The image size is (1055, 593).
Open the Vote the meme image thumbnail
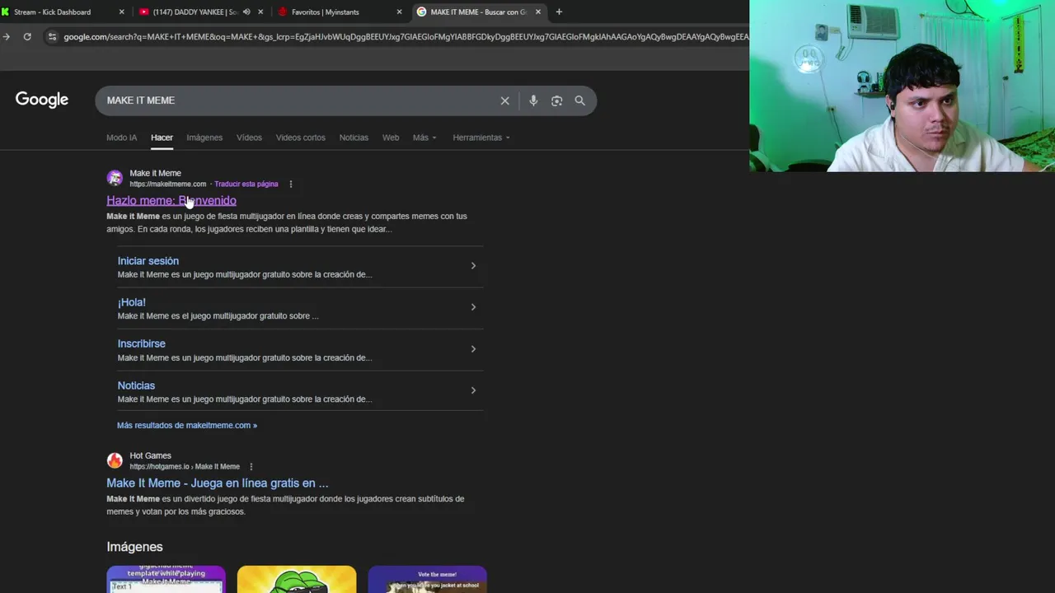click(427, 579)
